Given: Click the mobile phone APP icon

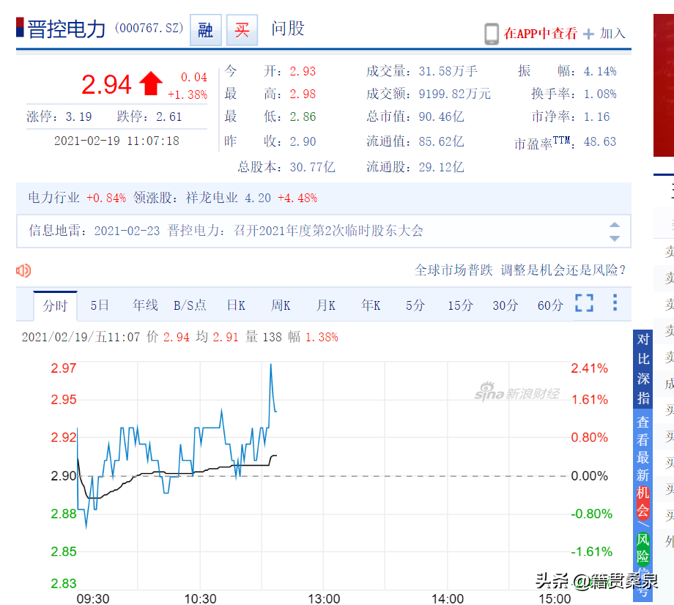Looking at the screenshot, I should [x=492, y=34].
